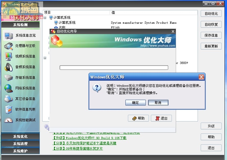Select the 视频系统信息 monitor icon
Screen dimensions: 227x160
(x=8, y=57)
